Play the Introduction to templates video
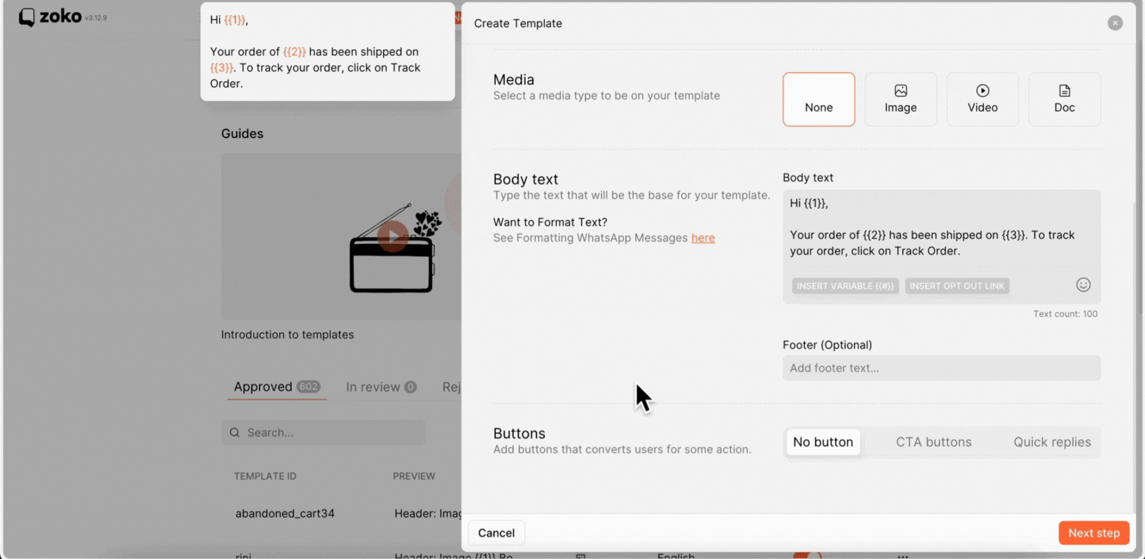Screen dimensions: 1145x559 [x=392, y=236]
